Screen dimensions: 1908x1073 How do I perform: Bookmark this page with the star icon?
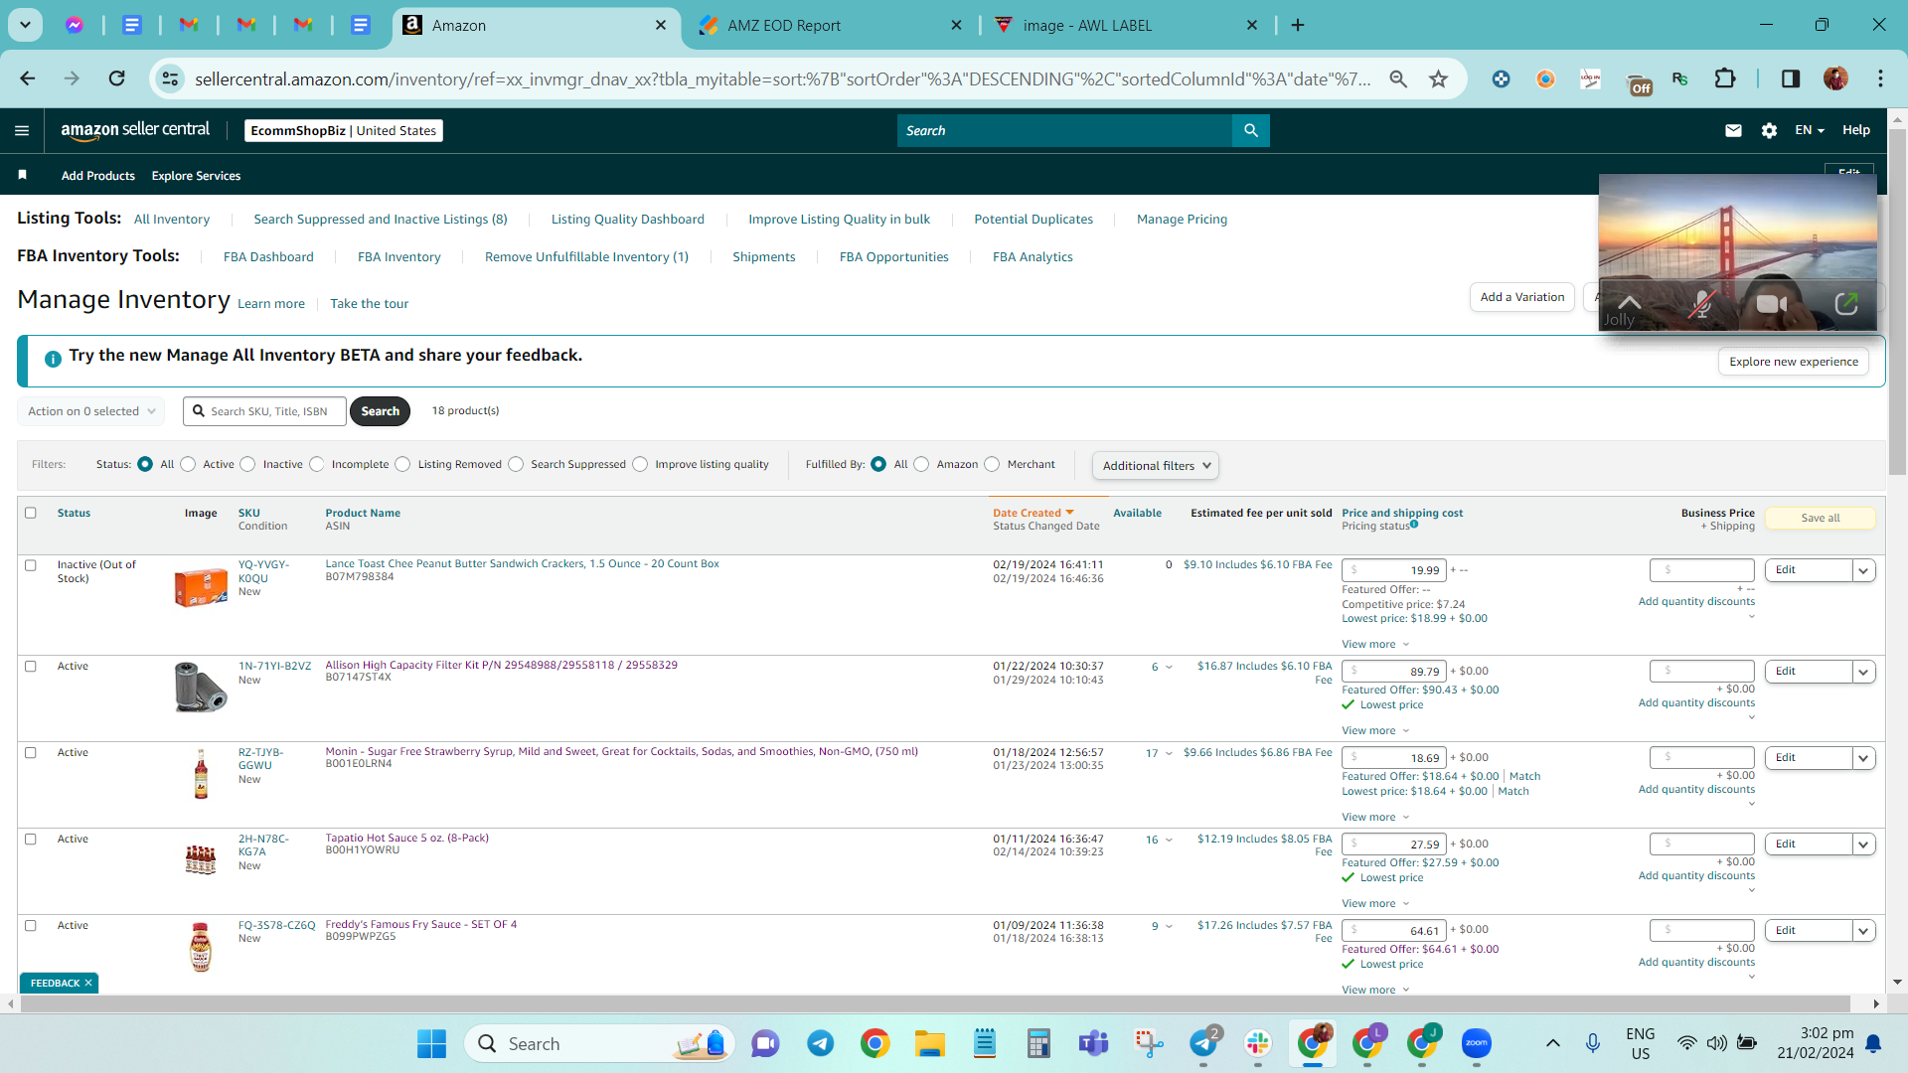click(1438, 78)
